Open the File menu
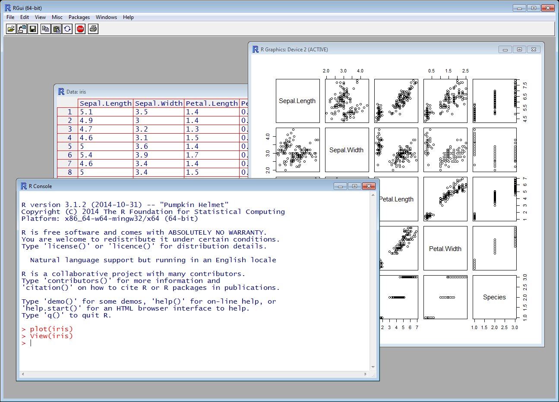 [x=10, y=17]
